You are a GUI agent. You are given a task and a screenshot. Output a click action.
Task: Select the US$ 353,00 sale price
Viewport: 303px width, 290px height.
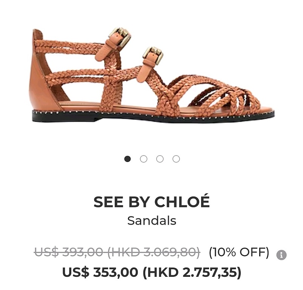(x=100, y=272)
